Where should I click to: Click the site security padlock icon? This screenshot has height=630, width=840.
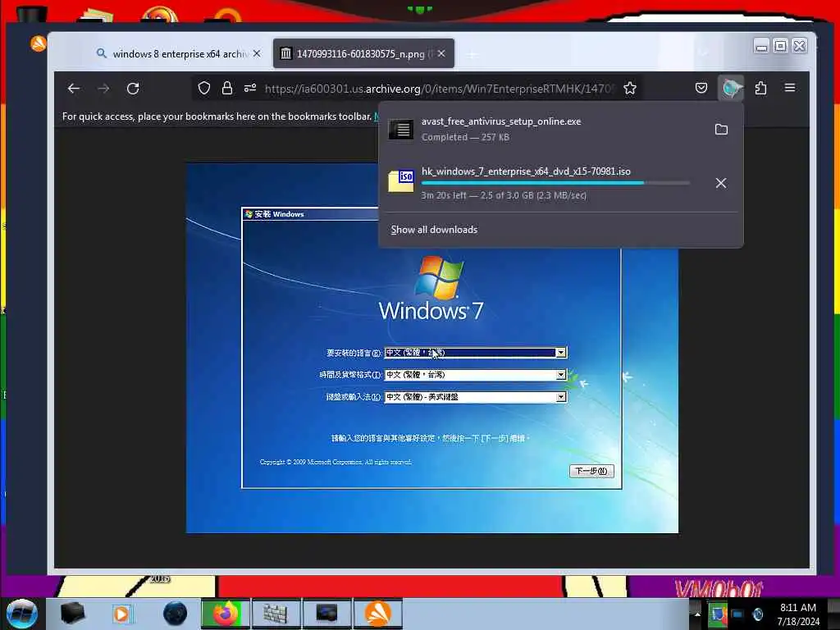point(227,88)
